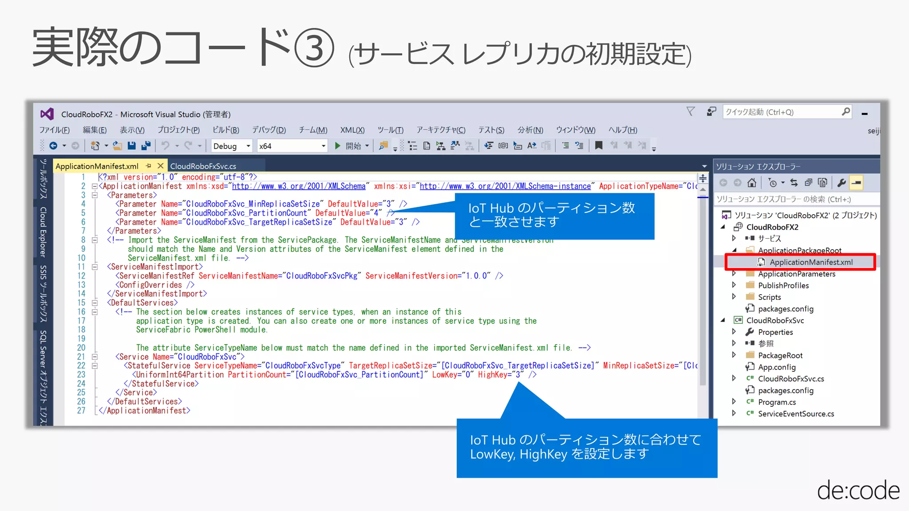The image size is (909, 511).
Task: Click the quick launch search magnifier icon
Action: click(846, 111)
